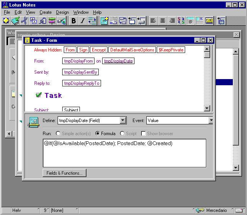
Task: Click the cycle-indent arrows toolbar icon
Action: pyautogui.click(x=92, y=21)
